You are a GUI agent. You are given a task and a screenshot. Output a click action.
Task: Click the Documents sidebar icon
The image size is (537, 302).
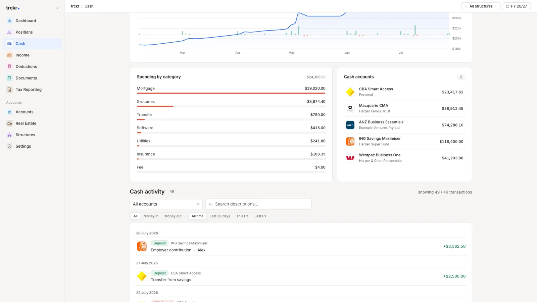click(x=9, y=78)
